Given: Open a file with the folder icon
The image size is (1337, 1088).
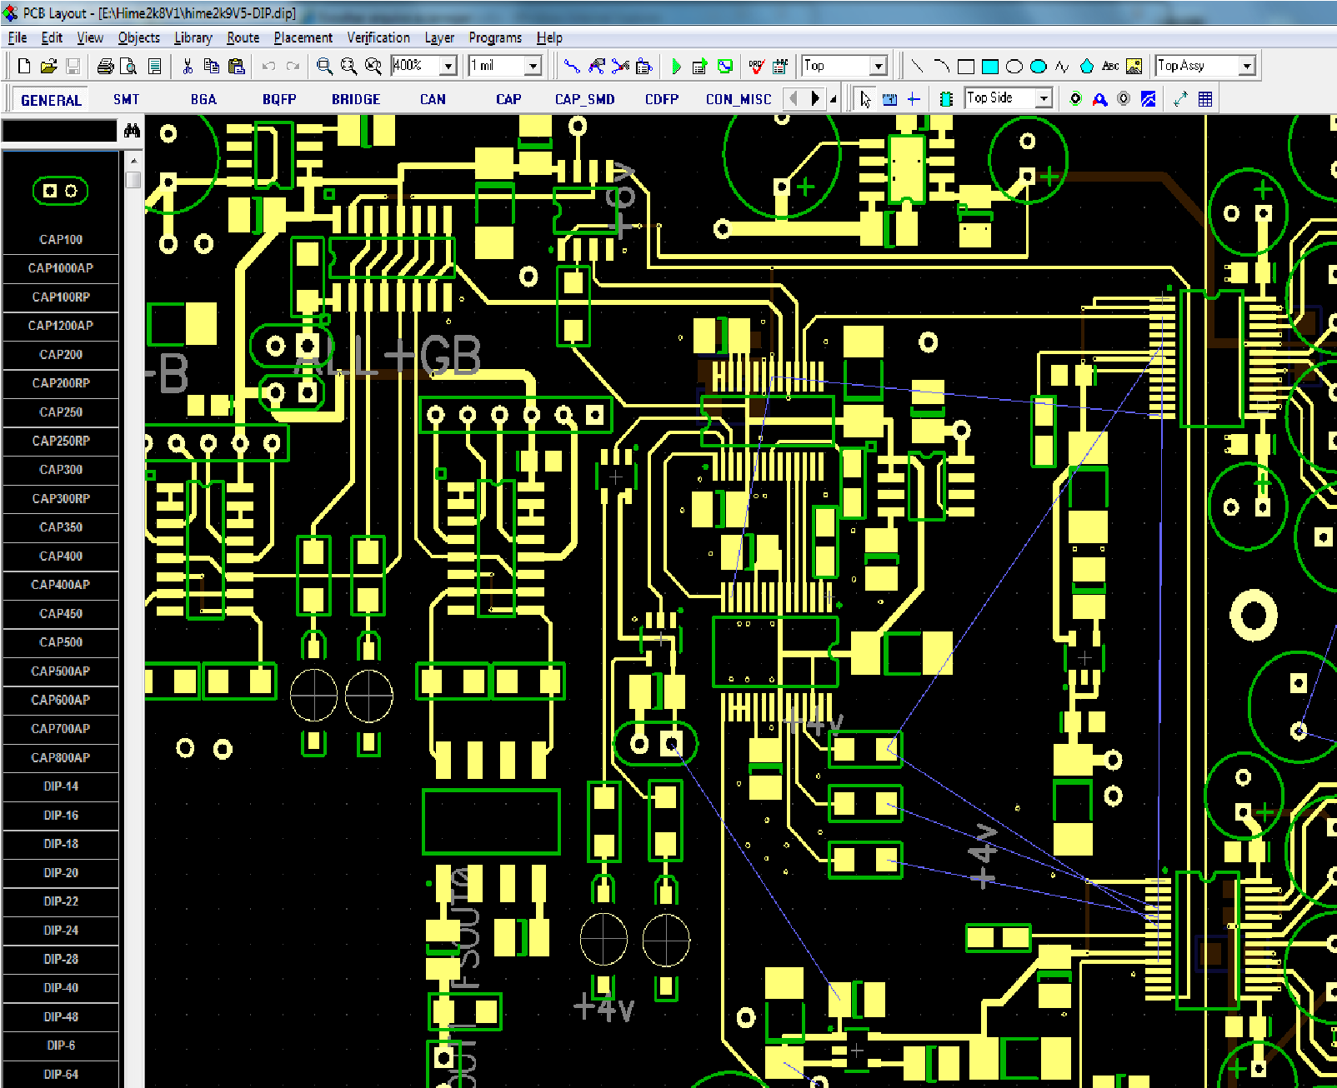Looking at the screenshot, I should click(x=48, y=66).
